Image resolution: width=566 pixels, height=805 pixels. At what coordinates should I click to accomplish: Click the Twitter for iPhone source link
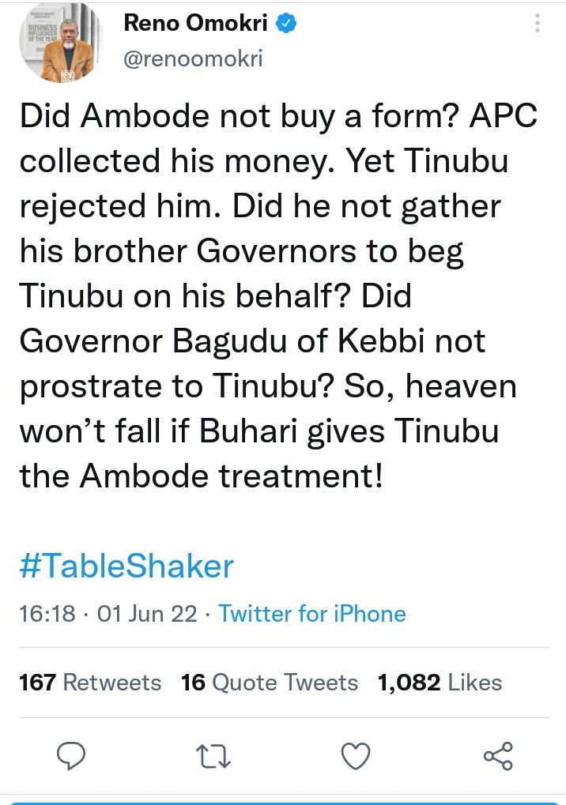[x=311, y=614]
